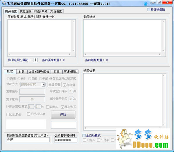Switch to the 买评+退款 tab

pos(70,72)
